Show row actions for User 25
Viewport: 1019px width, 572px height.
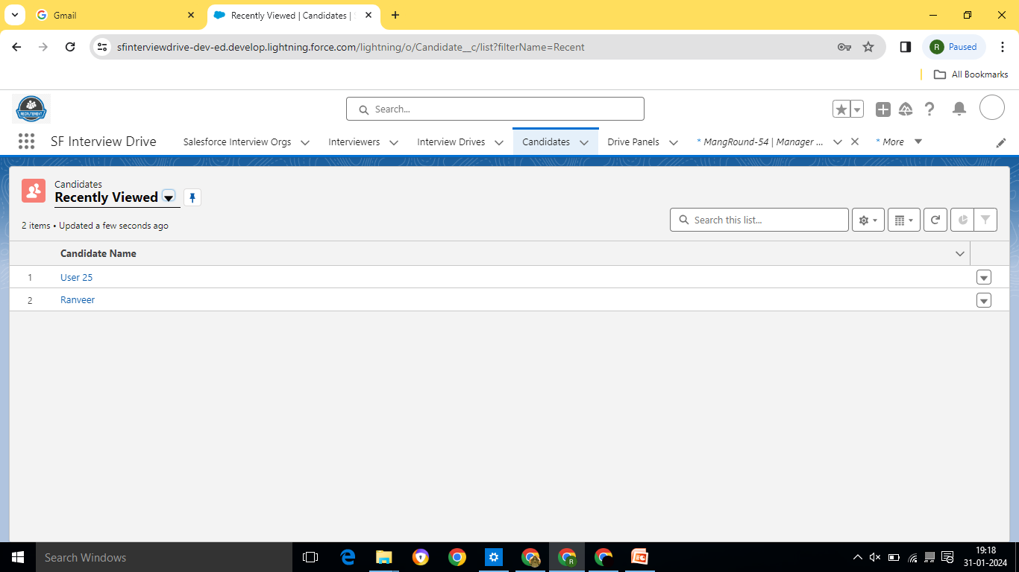click(x=984, y=278)
